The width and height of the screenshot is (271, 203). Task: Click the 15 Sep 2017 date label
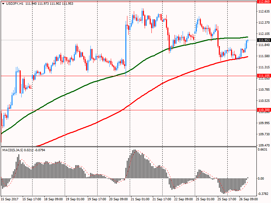[9, 199]
